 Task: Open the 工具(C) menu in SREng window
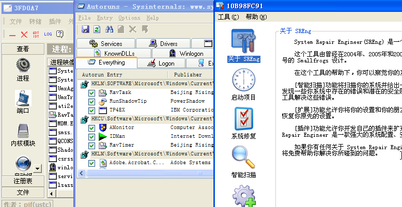(228, 17)
